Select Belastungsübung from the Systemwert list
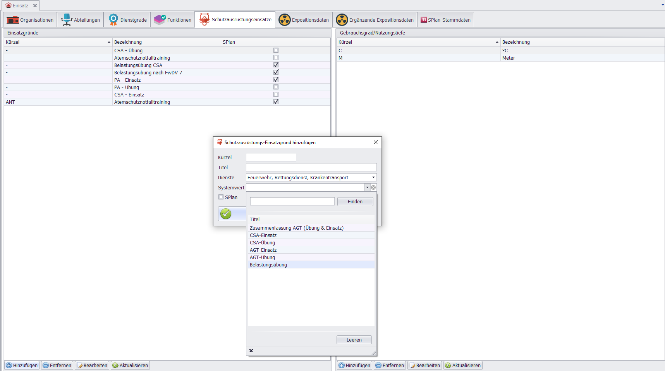This screenshot has width=665, height=371. click(268, 265)
